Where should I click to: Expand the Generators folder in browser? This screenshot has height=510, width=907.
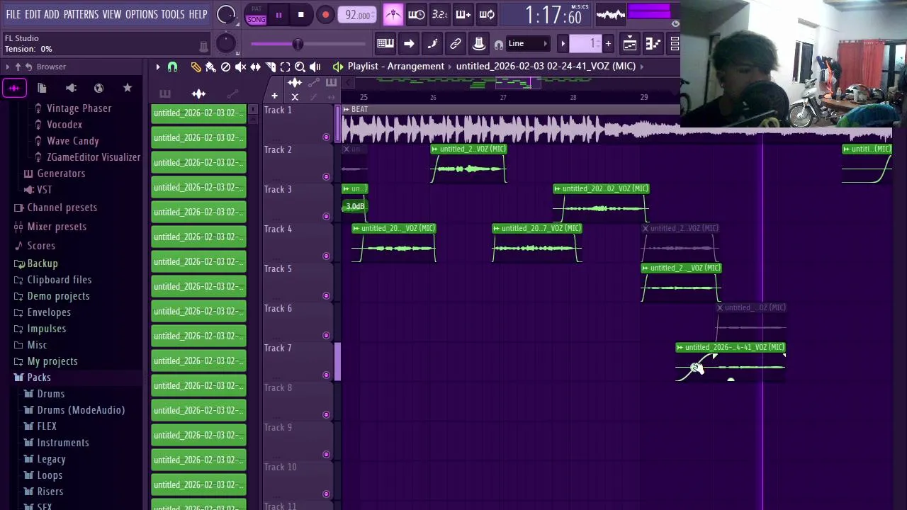click(61, 174)
